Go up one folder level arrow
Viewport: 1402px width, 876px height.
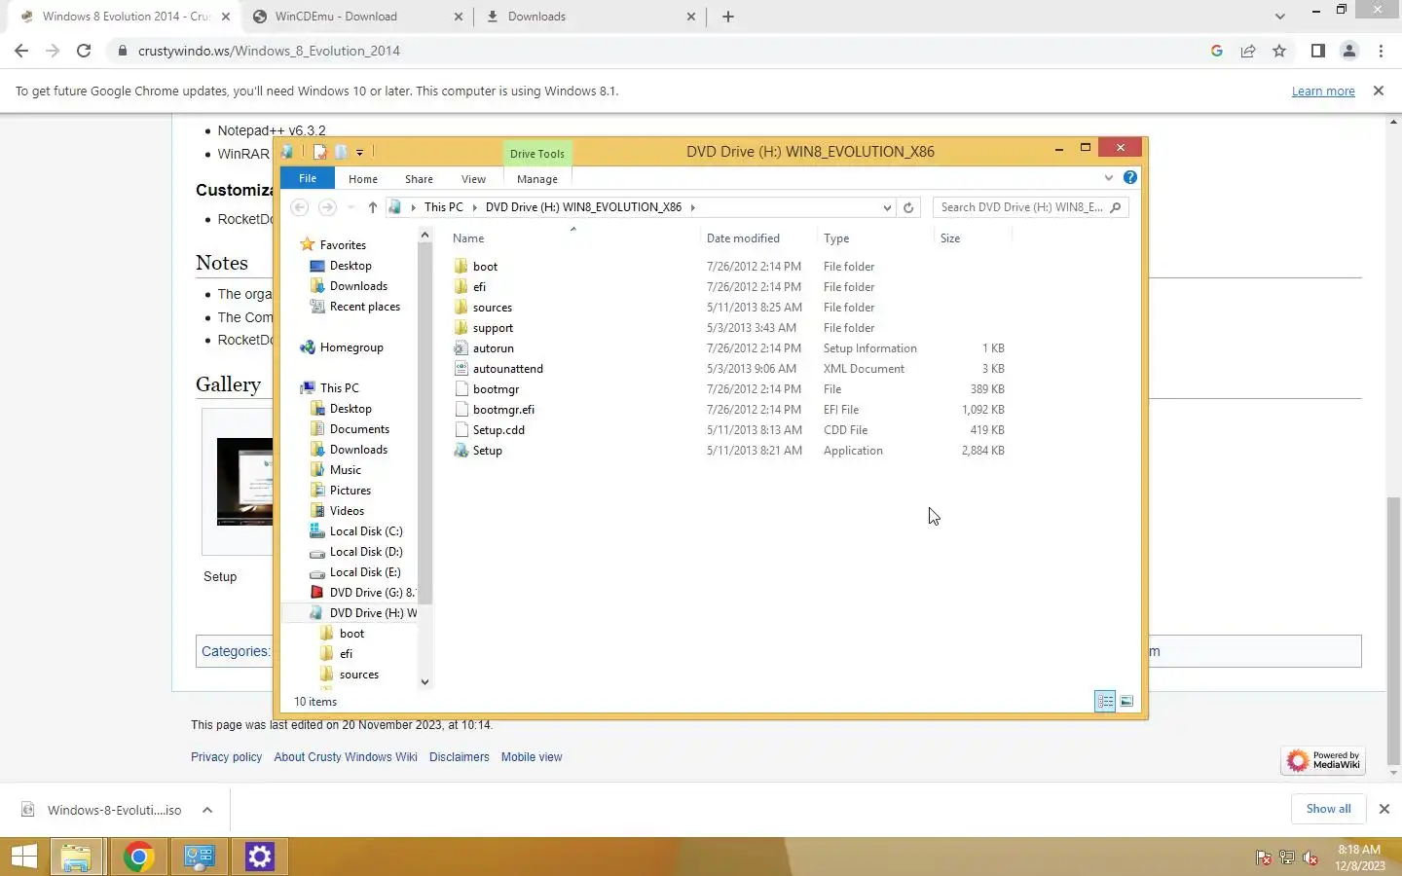[372, 207]
